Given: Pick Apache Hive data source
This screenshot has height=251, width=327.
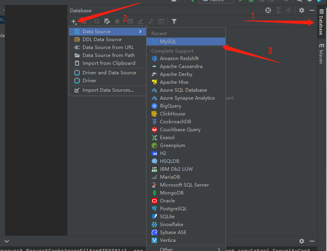Looking at the screenshot, I should click(186, 82).
